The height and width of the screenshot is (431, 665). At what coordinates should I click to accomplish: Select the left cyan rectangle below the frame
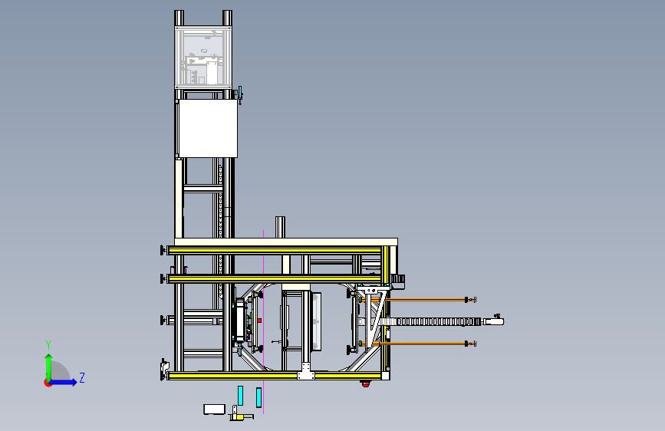(x=241, y=396)
